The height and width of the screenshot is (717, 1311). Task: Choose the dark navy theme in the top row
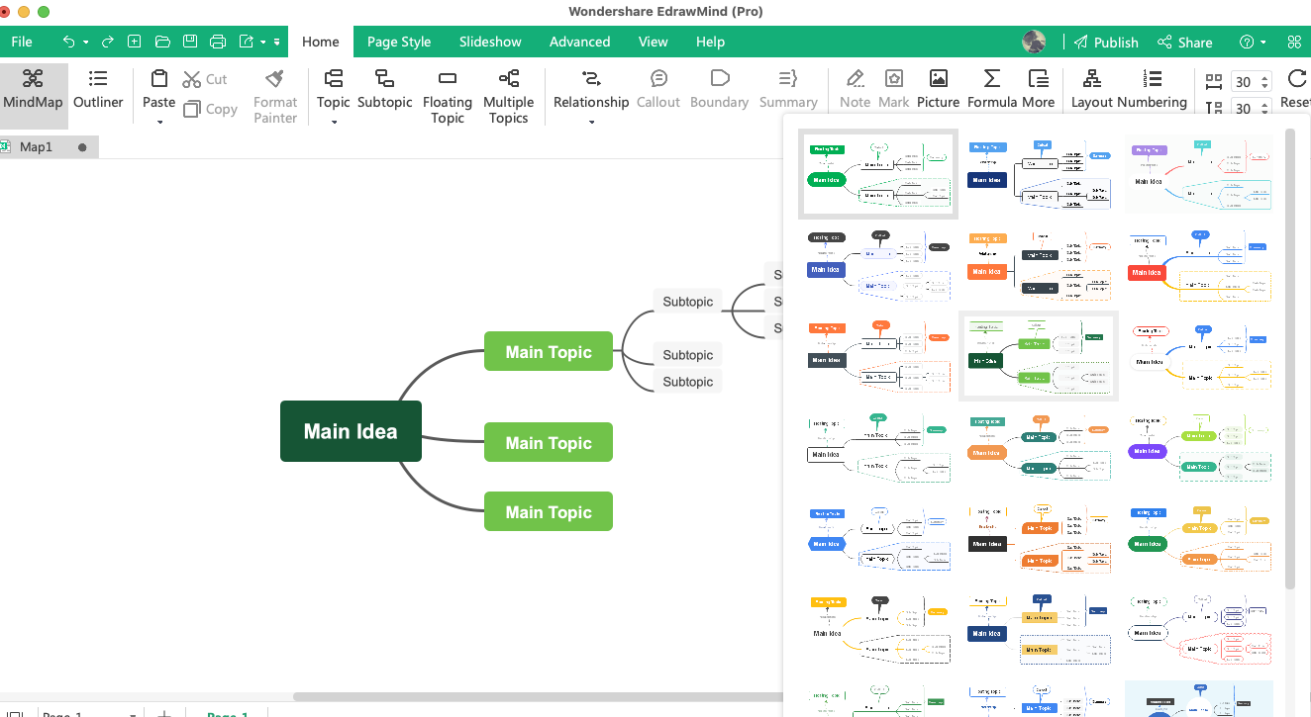click(x=1039, y=175)
